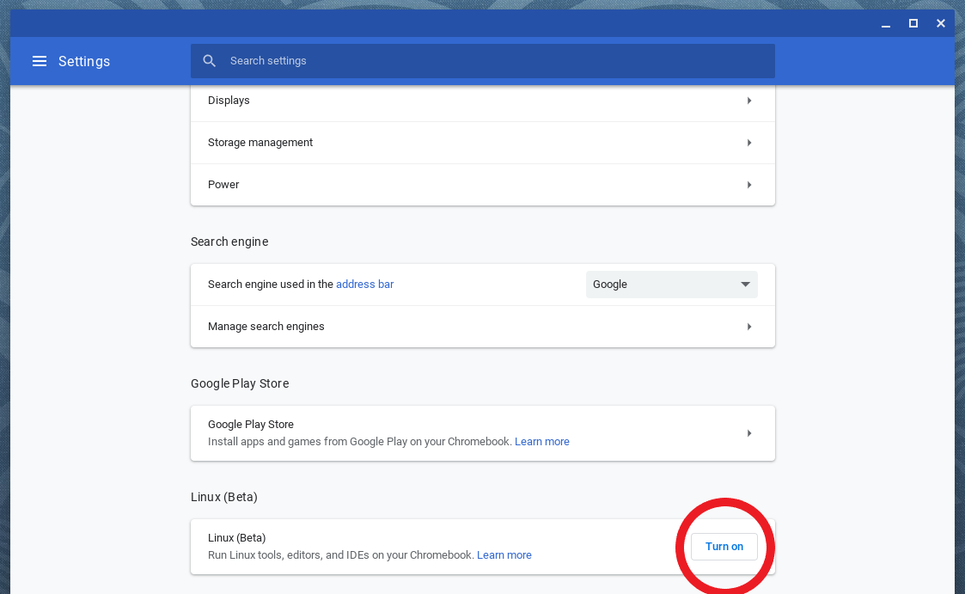Open Linux (Beta) Learn more link
The image size is (965, 594).
(504, 555)
